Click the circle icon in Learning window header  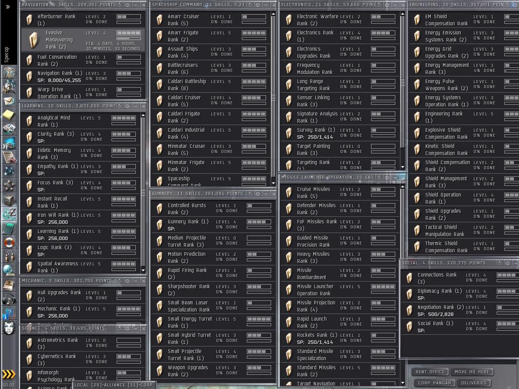pos(127,106)
